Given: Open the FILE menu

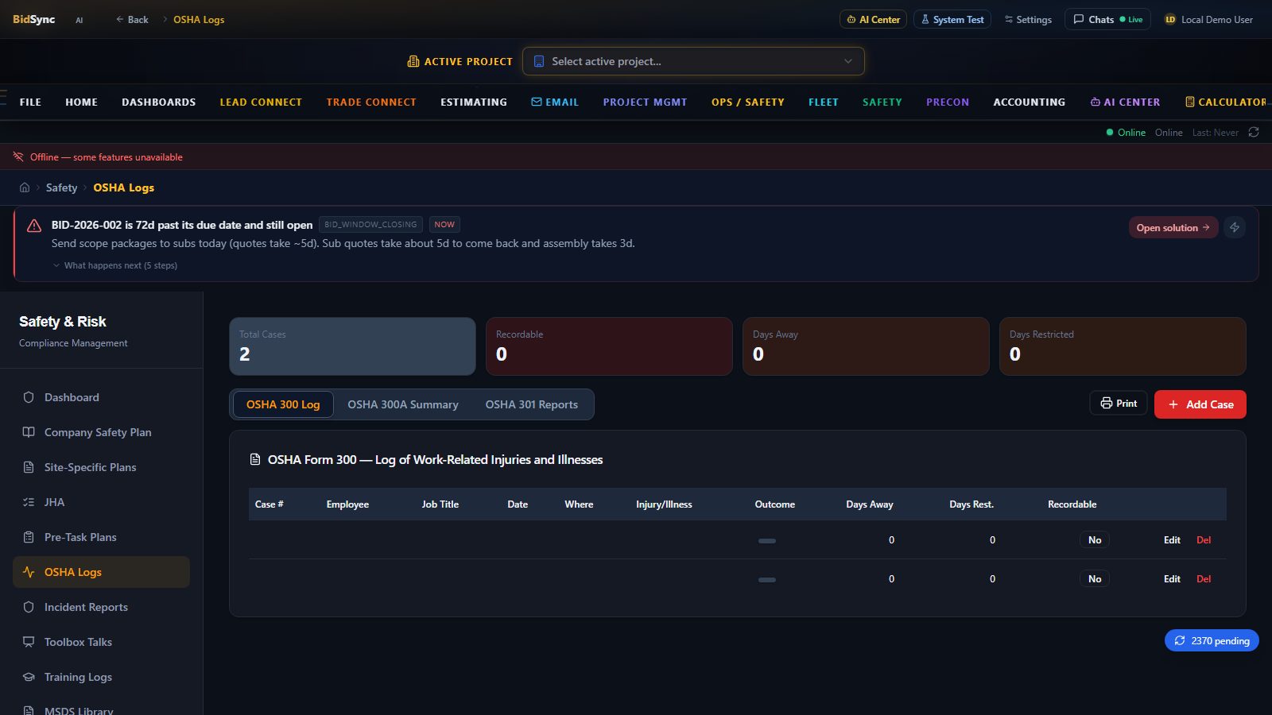Looking at the screenshot, I should coord(30,102).
